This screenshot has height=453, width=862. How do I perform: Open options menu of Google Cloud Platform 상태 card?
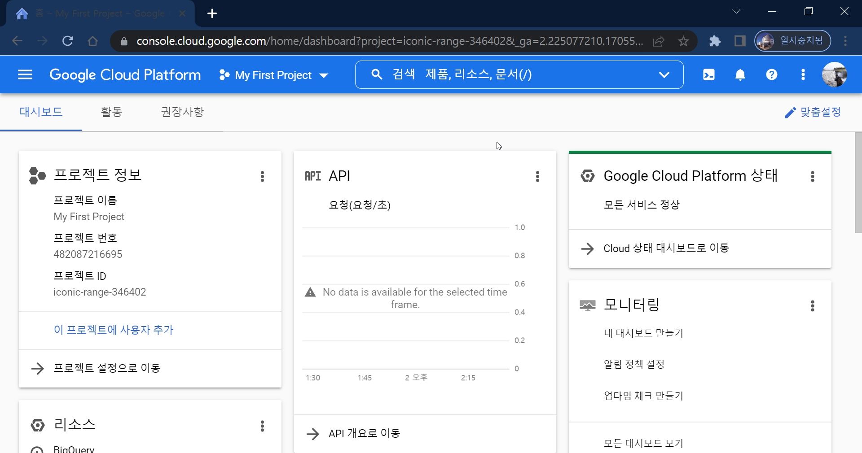(813, 176)
